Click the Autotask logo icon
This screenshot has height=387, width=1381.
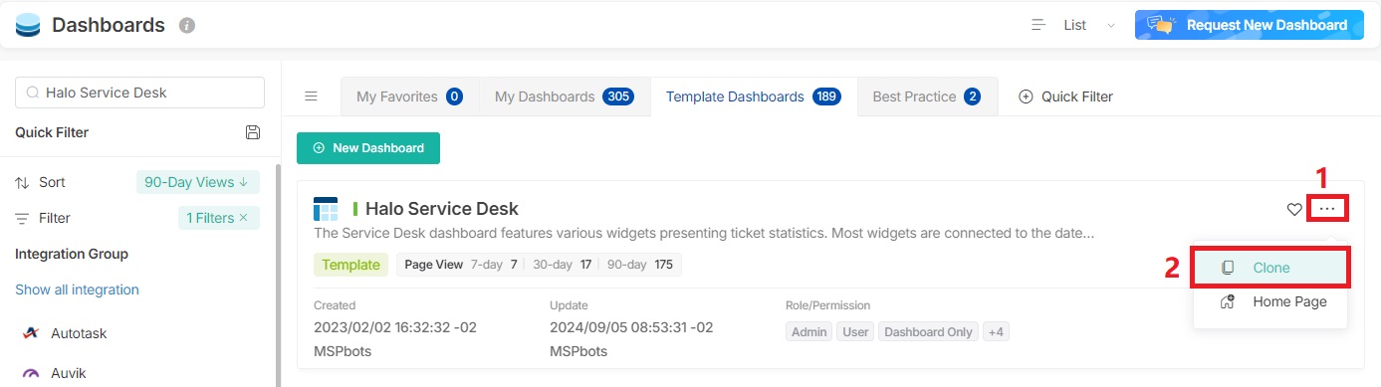30,333
